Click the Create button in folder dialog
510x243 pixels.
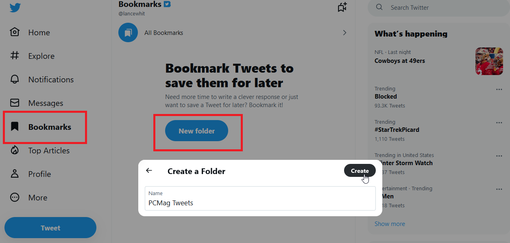[x=360, y=170]
